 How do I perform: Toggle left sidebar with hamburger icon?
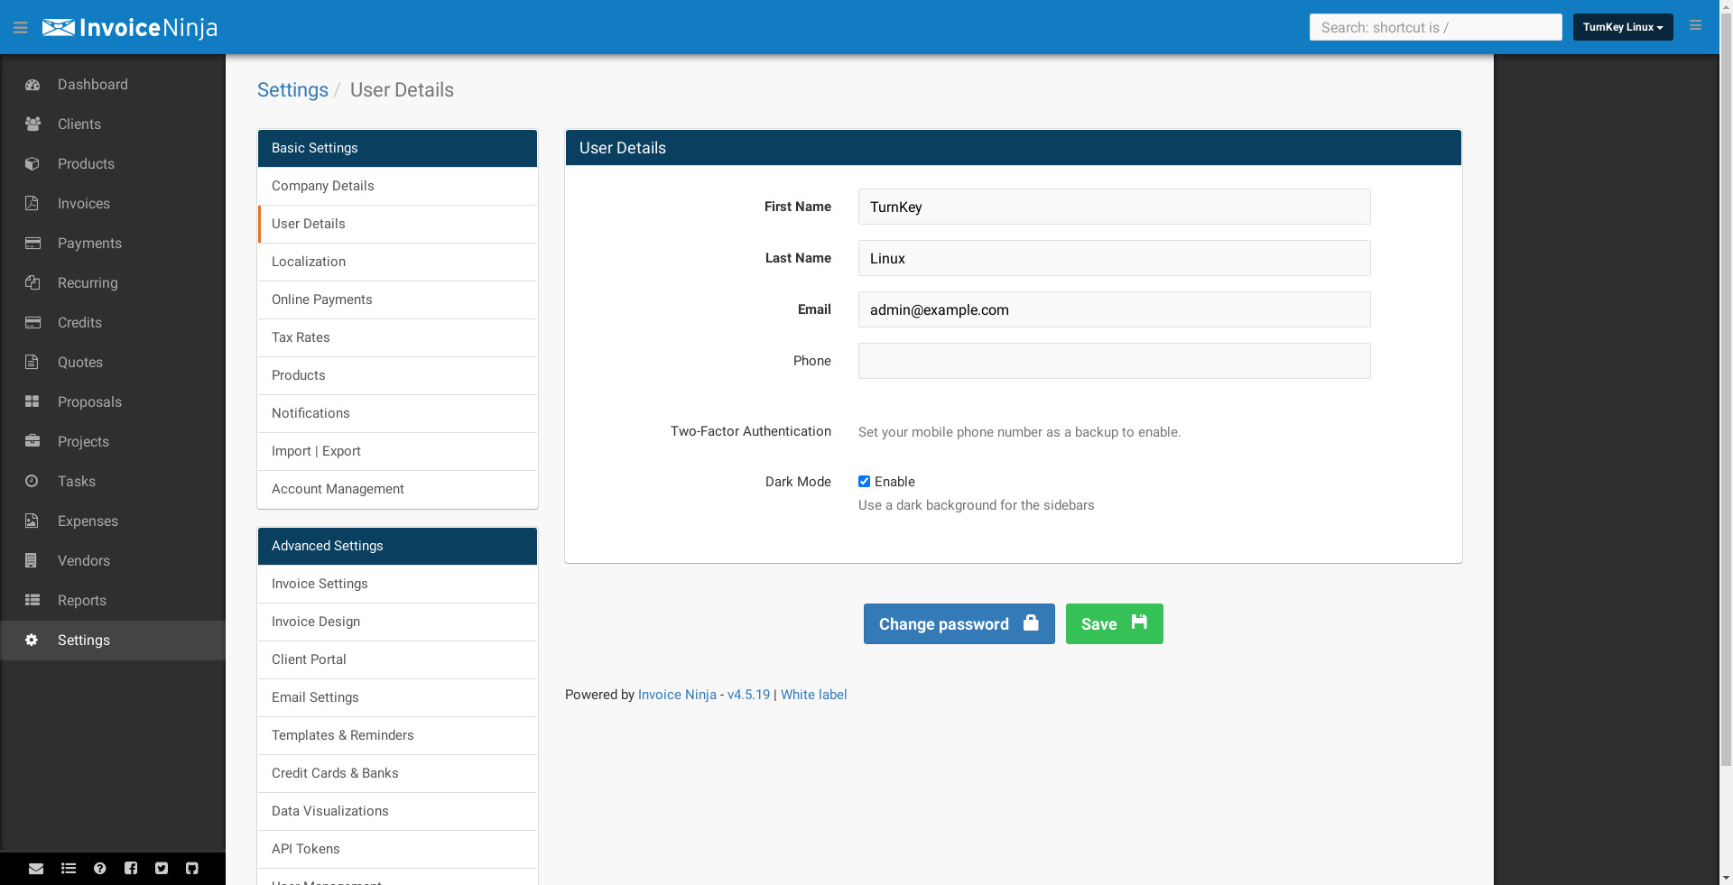point(20,28)
